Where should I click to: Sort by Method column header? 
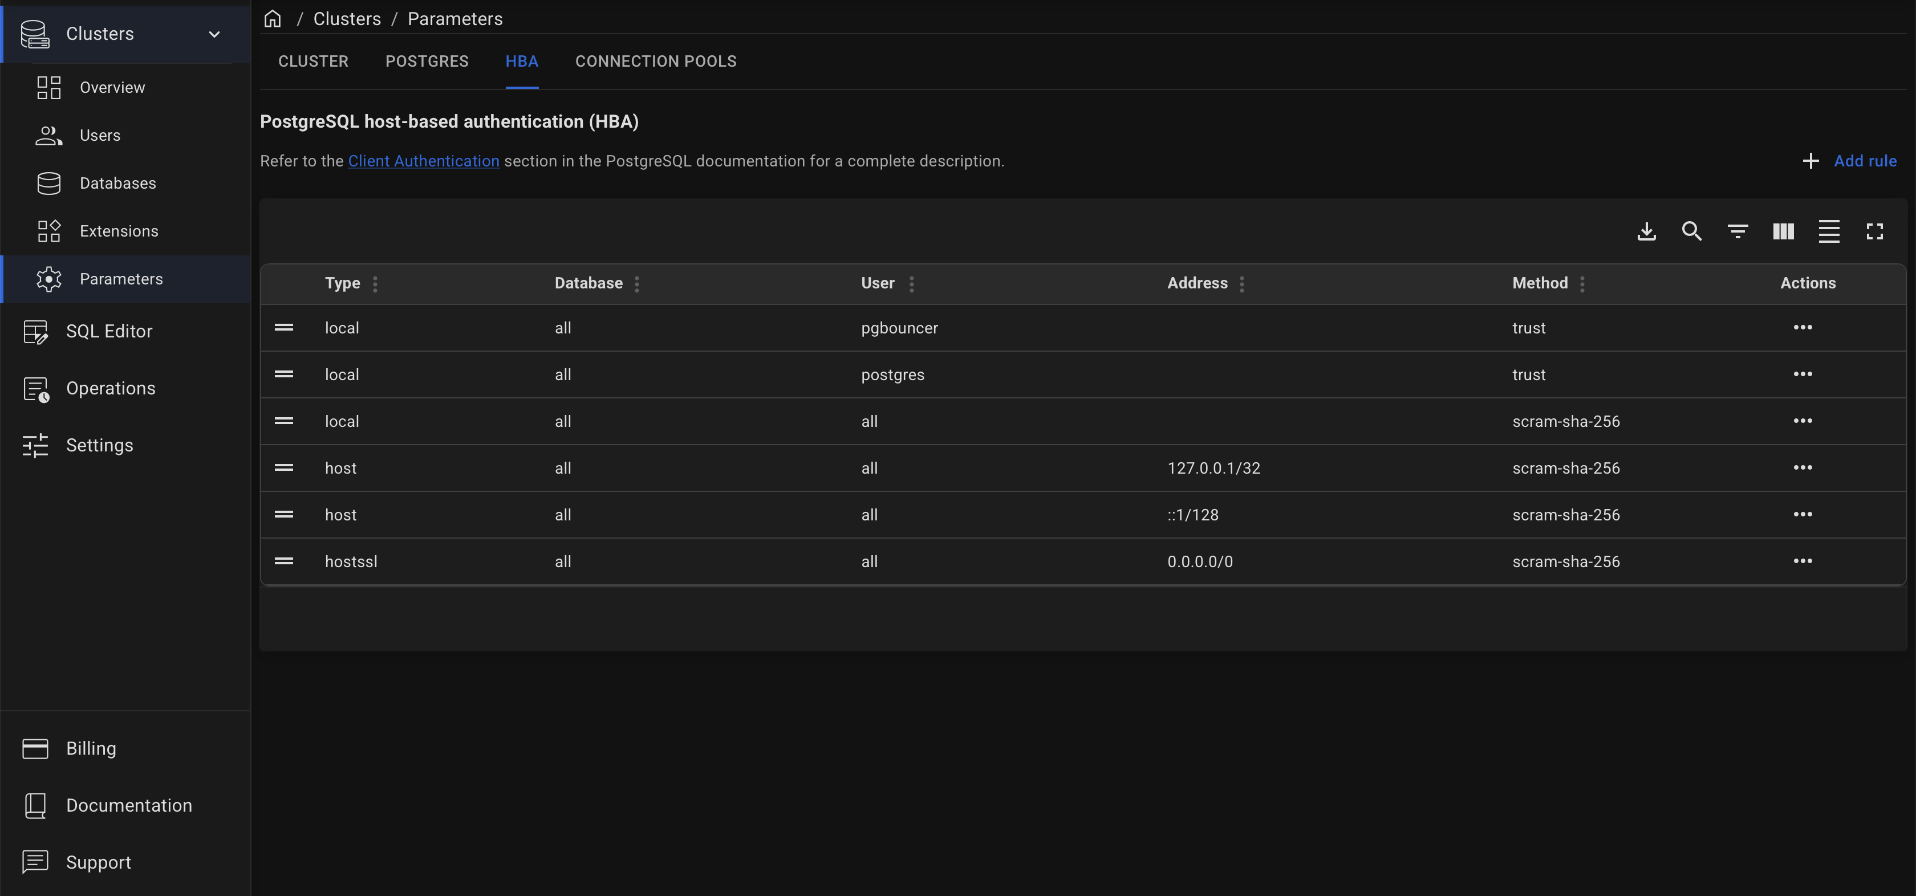point(1540,283)
